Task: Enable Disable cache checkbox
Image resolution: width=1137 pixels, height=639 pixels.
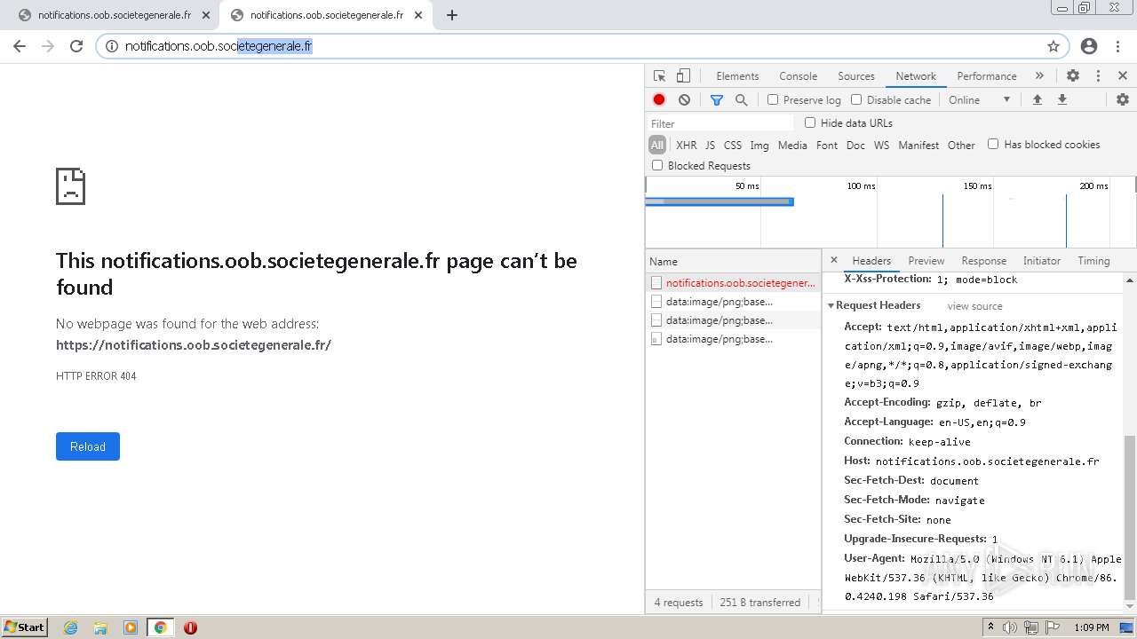Action: point(856,99)
